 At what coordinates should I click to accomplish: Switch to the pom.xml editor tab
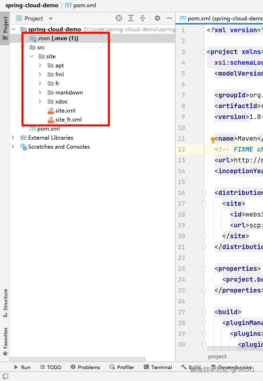pyautogui.click(x=221, y=18)
